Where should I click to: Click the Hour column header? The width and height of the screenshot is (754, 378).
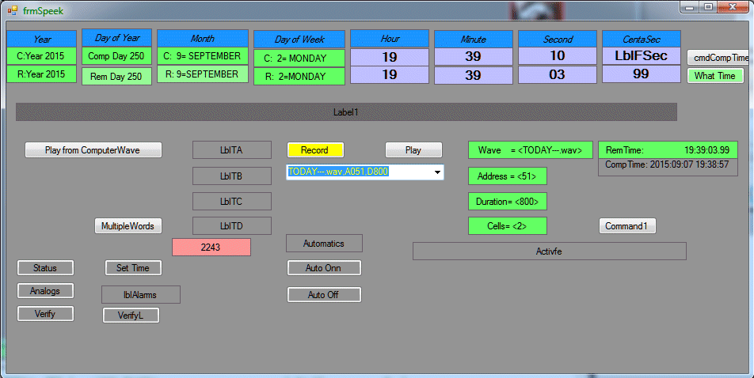[x=390, y=39]
